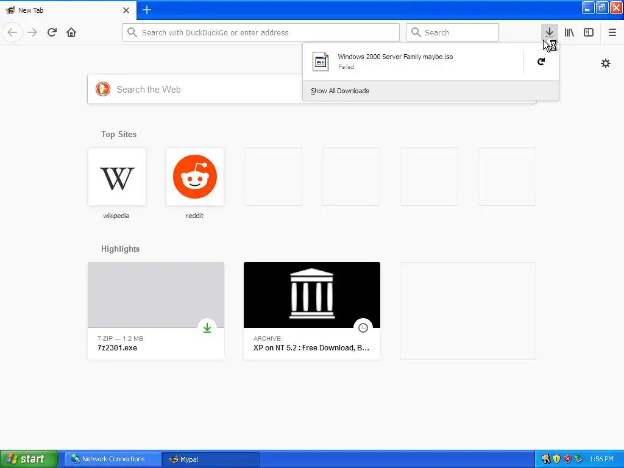Click the magnifier in toolbar Search box
The height and width of the screenshot is (468, 624).
point(416,32)
